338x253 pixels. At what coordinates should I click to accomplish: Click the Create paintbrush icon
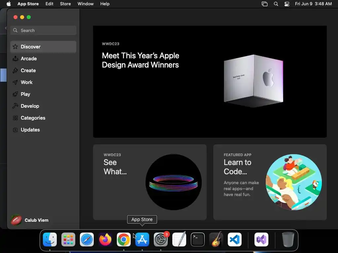15,70
